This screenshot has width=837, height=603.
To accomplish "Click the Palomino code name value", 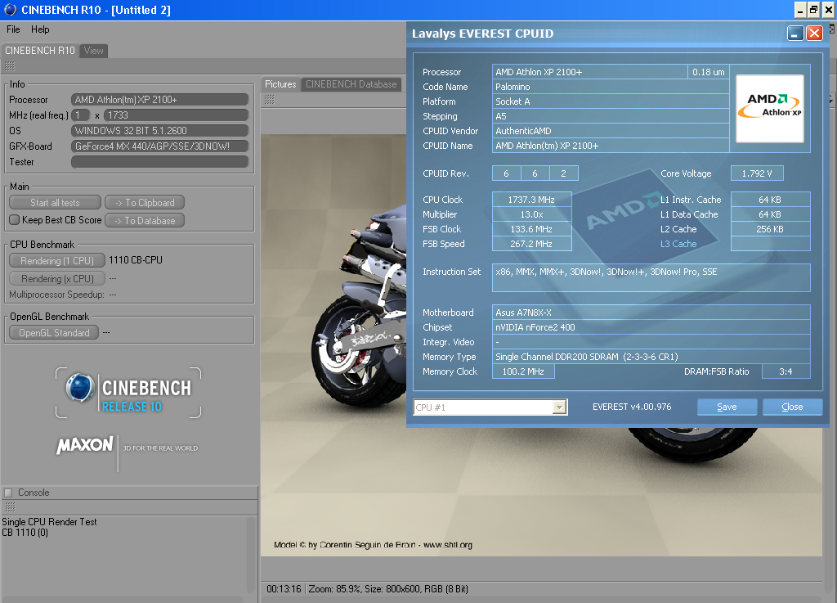I will [x=611, y=87].
